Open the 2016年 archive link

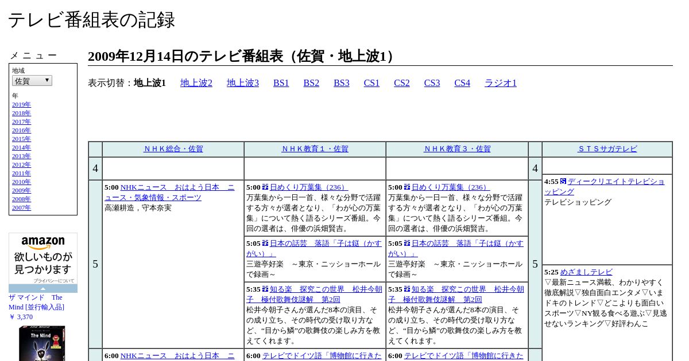pyautogui.click(x=21, y=131)
